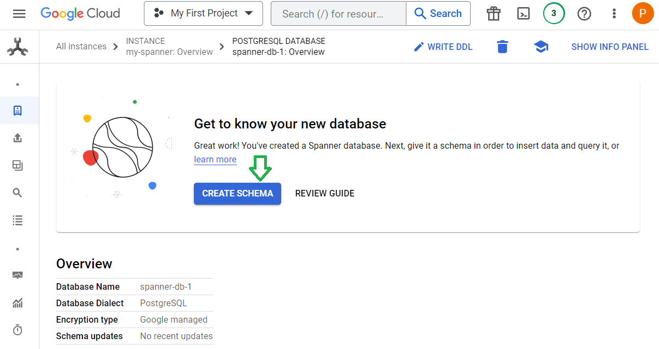Open the query insights chart sidebar icon
The height and width of the screenshot is (349, 659).
tap(18, 302)
